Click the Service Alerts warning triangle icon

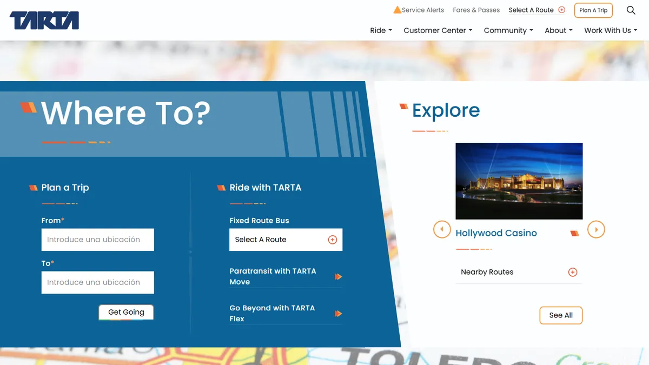point(398,10)
